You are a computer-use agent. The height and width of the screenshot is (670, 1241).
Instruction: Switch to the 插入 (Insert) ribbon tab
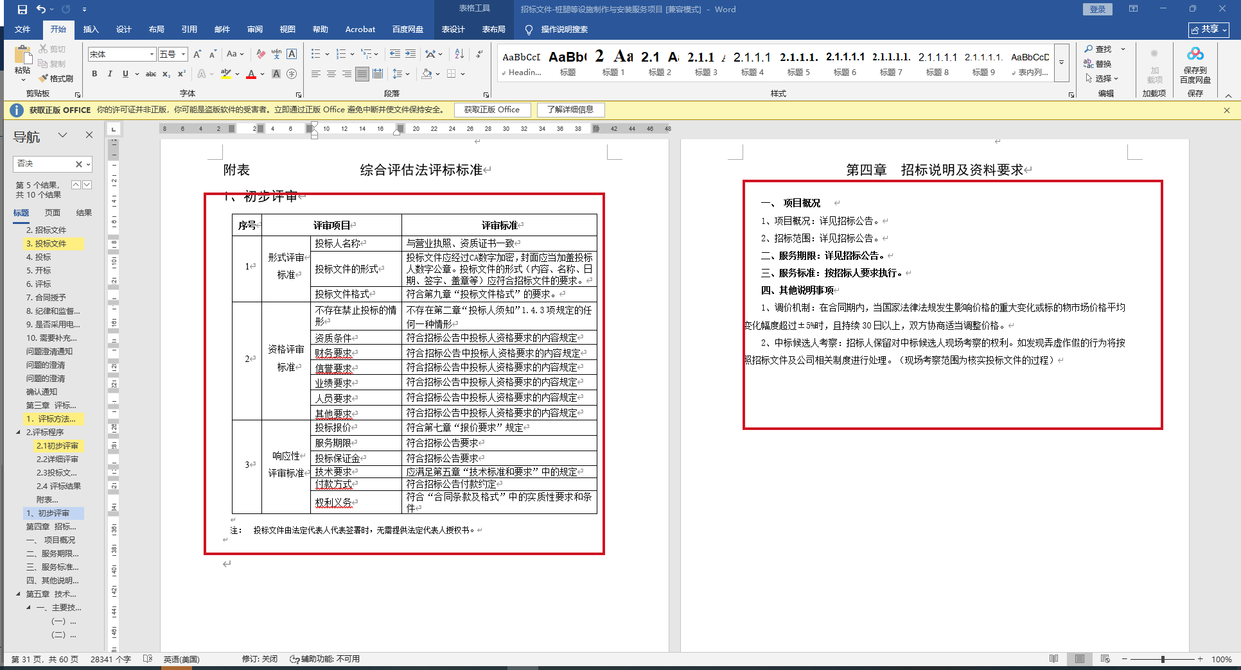pos(91,30)
